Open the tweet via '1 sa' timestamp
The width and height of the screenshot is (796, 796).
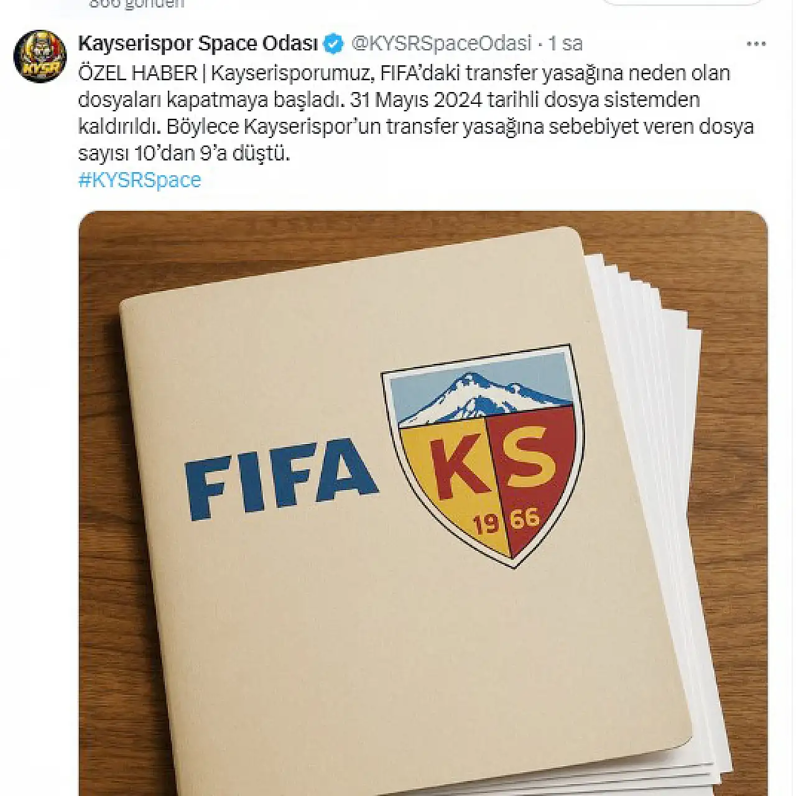click(x=565, y=44)
